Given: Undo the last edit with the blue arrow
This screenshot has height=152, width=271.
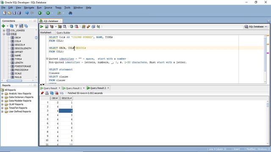Looking at the screenshot, I should (x=27, y=13).
